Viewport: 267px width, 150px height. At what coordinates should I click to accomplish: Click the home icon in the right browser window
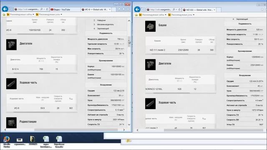click(x=262, y=9)
